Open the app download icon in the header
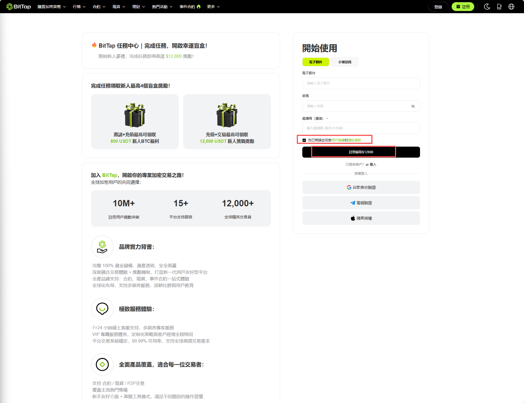Image resolution: width=524 pixels, height=403 pixels. tap(499, 7)
